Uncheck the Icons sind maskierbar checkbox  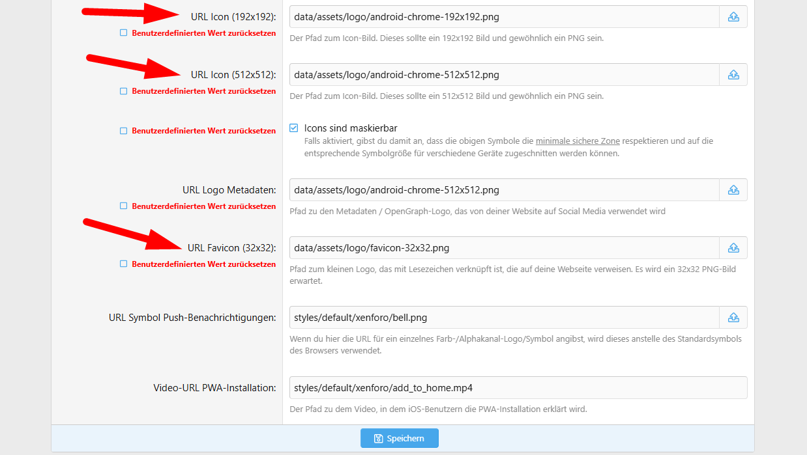tap(294, 128)
